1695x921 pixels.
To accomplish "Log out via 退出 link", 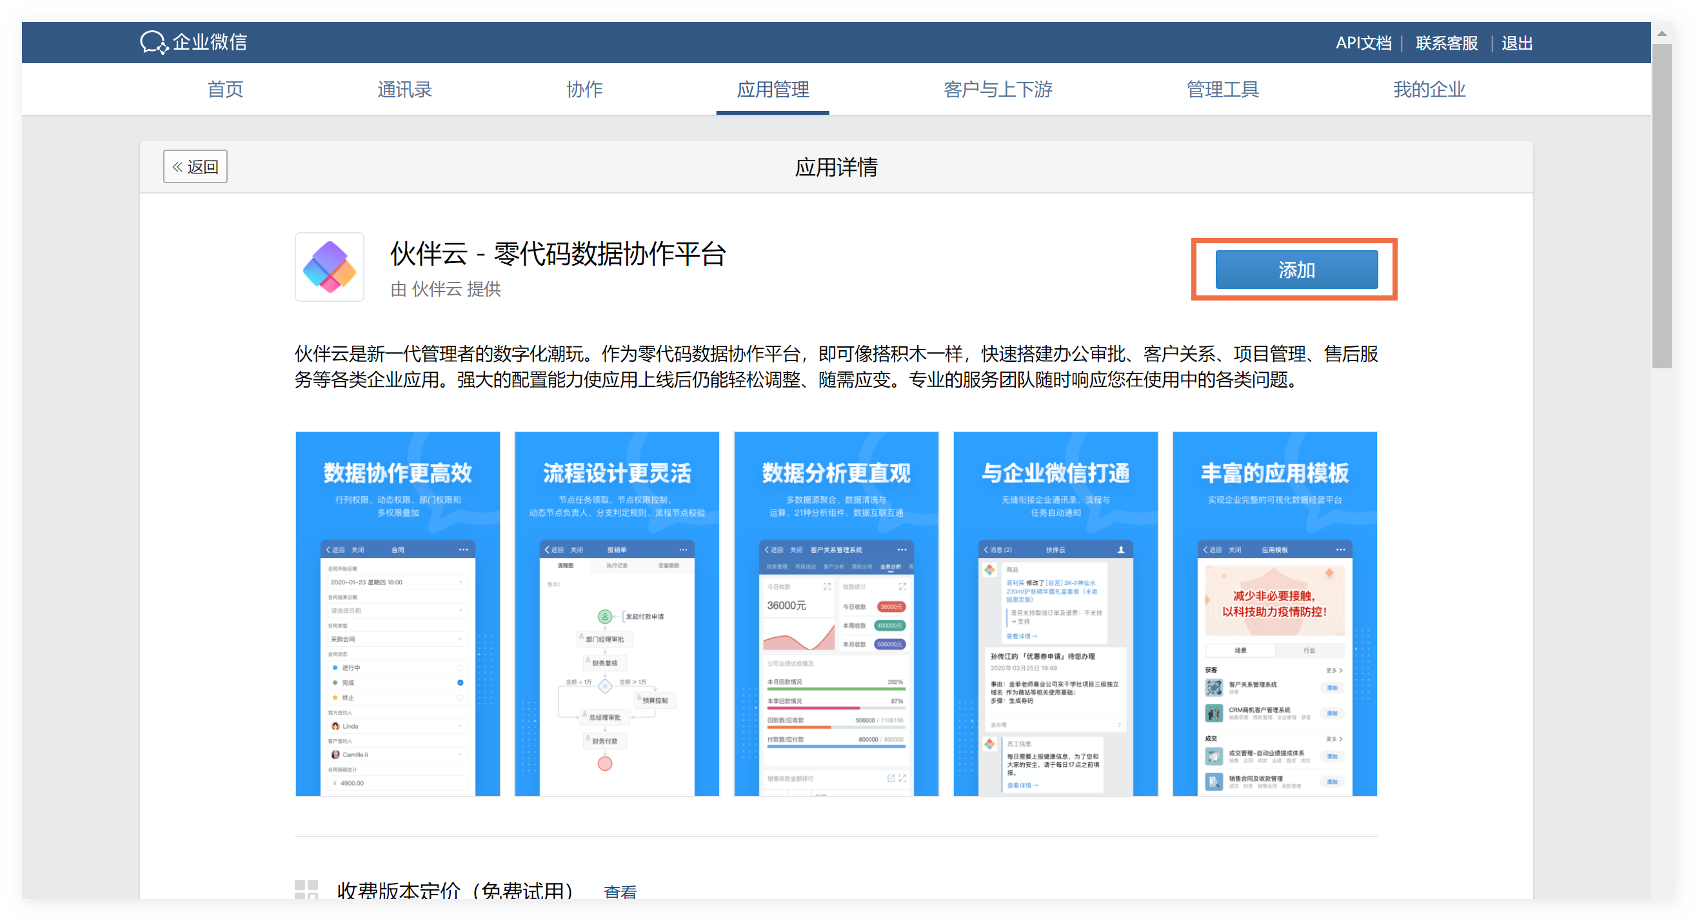I will point(1517,43).
